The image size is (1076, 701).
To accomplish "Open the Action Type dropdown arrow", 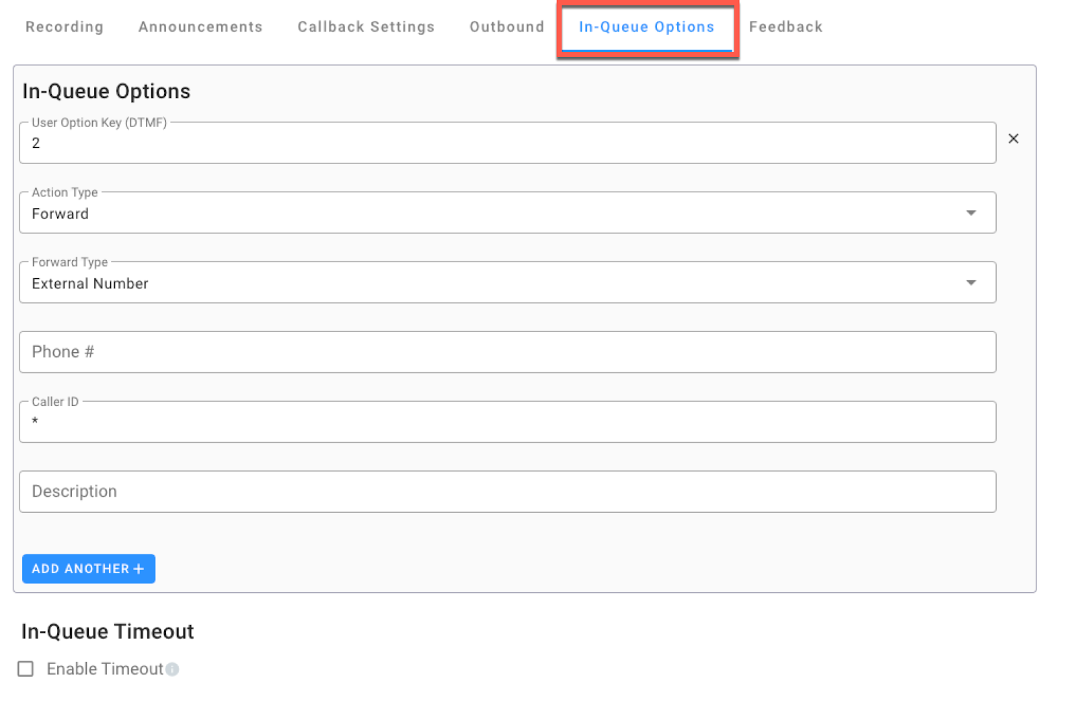I will click(970, 213).
